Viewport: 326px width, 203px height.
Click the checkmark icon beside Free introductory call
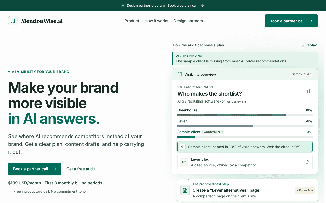click(x=10, y=191)
